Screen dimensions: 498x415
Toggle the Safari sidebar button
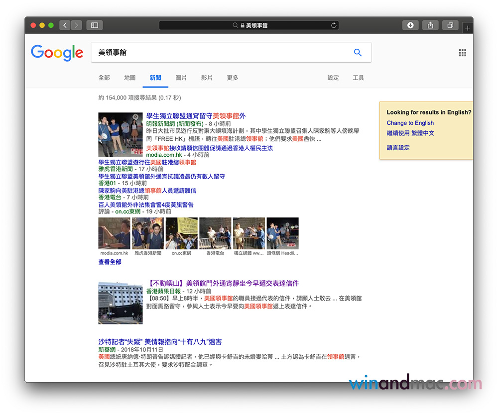[94, 25]
